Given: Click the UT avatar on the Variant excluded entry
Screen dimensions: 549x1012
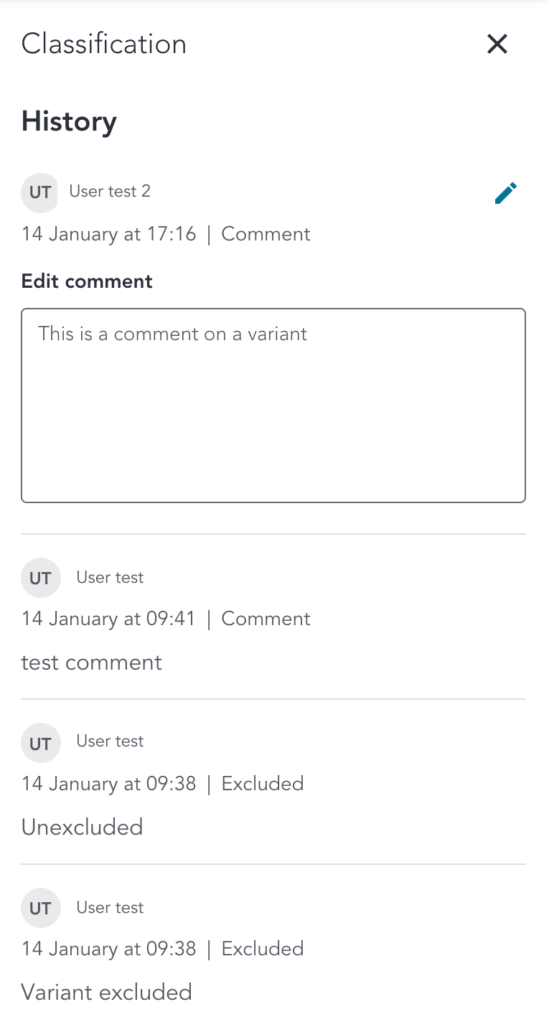Looking at the screenshot, I should pos(39,909).
